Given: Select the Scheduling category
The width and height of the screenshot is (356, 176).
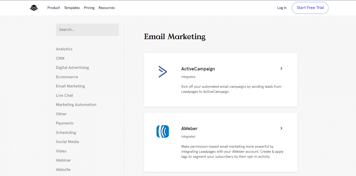Looking at the screenshot, I should (x=66, y=133).
